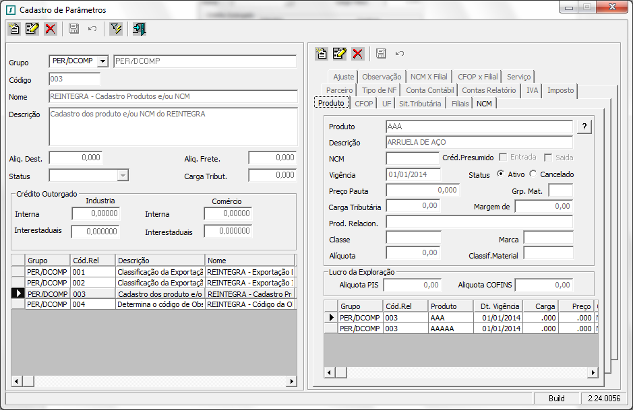Image resolution: width=633 pixels, height=410 pixels.
Task: Click the edit record icon in main toolbar
Action: click(x=32, y=29)
